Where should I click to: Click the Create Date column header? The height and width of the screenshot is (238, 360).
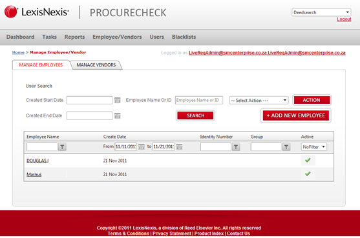[114, 137]
